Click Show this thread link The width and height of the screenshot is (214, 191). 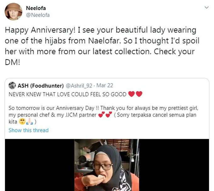[29, 130]
